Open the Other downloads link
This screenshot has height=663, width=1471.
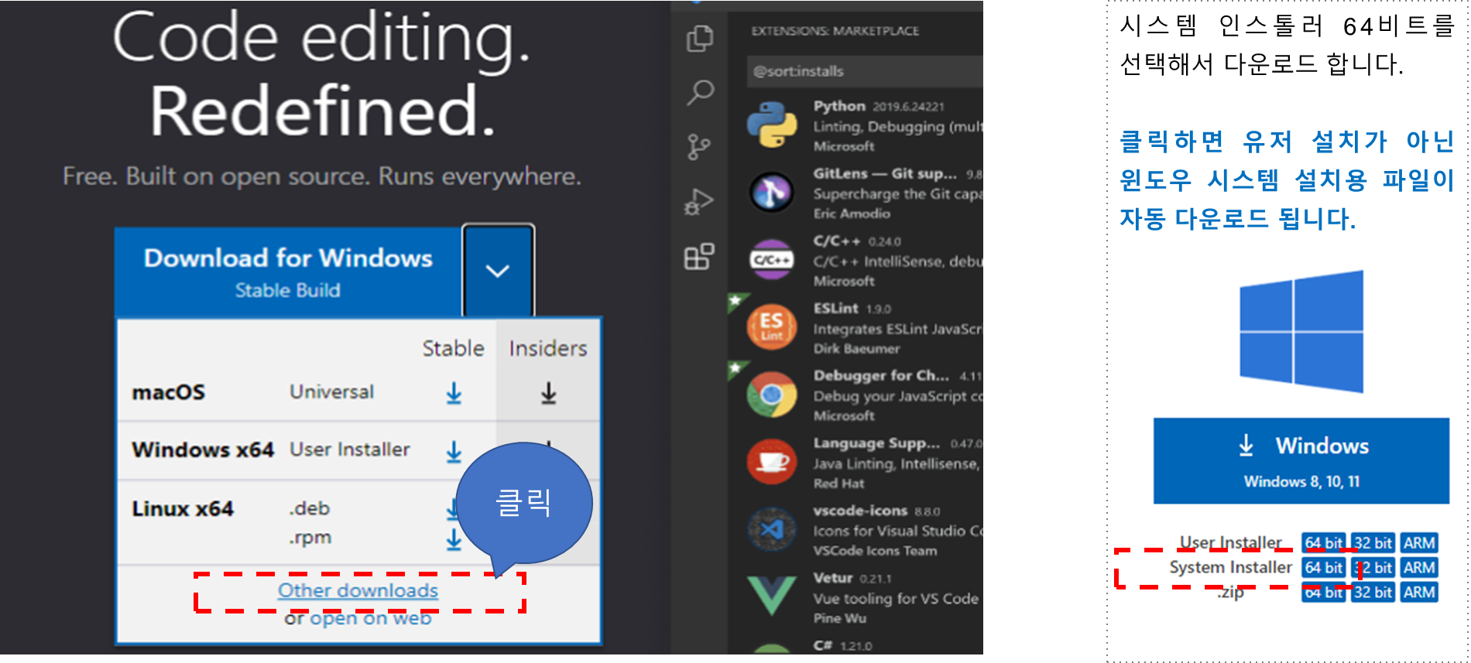(x=358, y=590)
